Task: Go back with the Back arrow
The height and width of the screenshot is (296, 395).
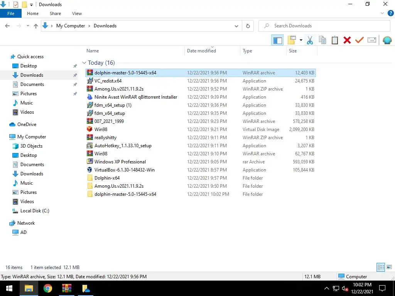Action: click(x=7, y=26)
